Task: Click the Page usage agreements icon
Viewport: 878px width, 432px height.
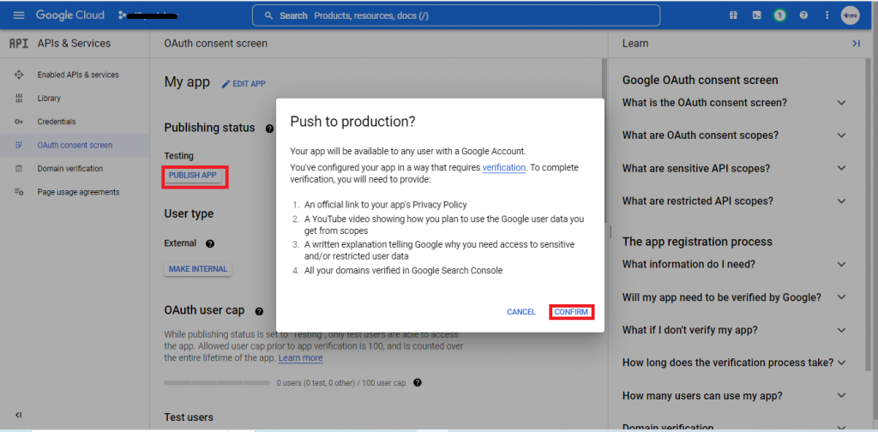Action: [19, 192]
